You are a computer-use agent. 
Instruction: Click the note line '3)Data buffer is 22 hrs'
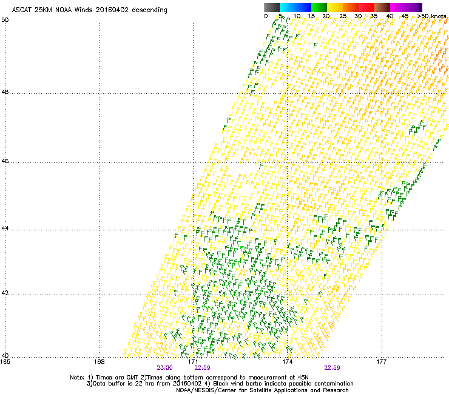(220, 384)
